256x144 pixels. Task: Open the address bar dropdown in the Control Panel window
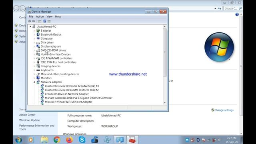215,8
